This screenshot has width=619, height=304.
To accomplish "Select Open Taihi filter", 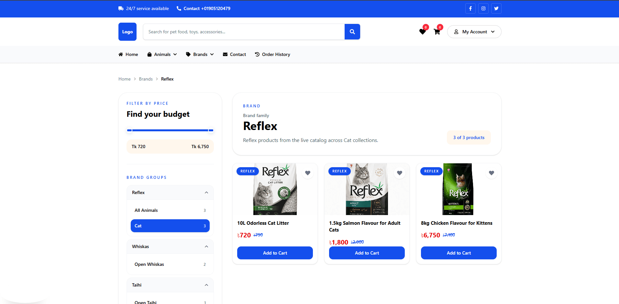I will click(x=170, y=302).
